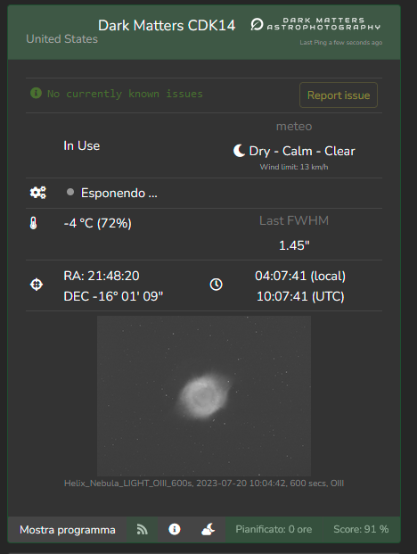This screenshot has width=417, height=554.
Task: Open Mostra programma schedule
Action: tap(68, 530)
